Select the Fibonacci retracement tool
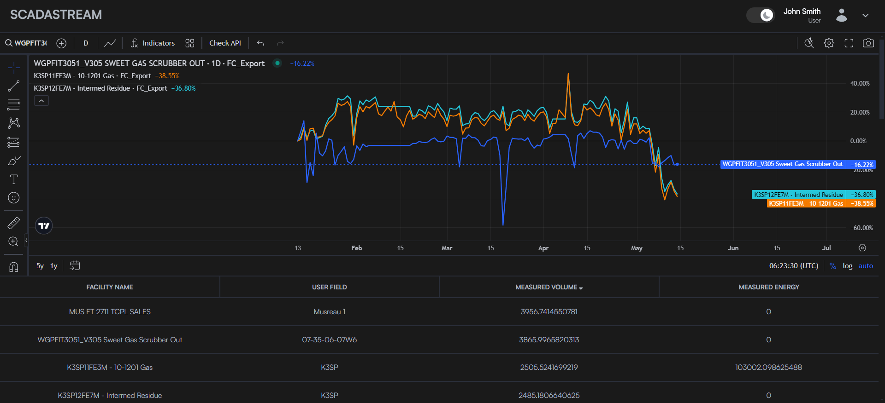The image size is (885, 403). [x=14, y=105]
